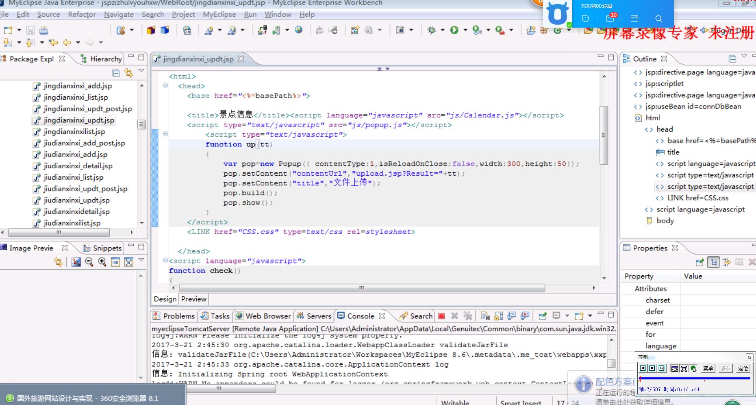Screen dimensions: 756x405
Task: Click the Pin to selection icon in Properties
Action: pyautogui.click(x=700, y=262)
